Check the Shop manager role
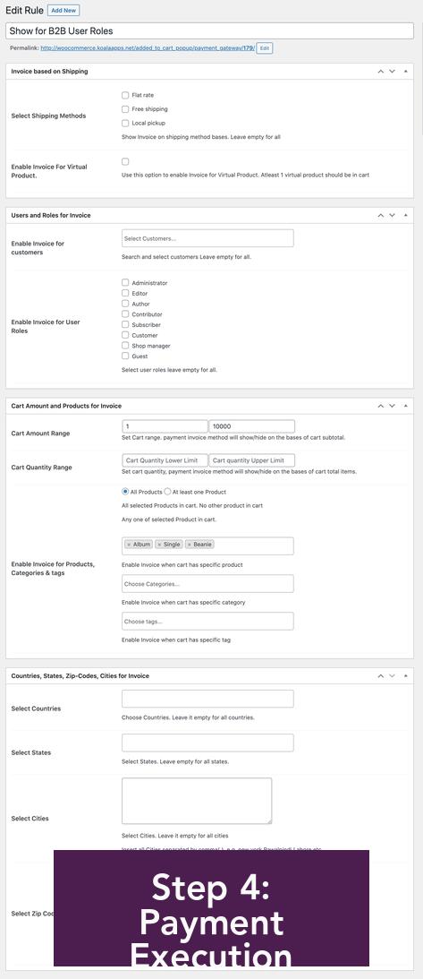The image size is (423, 979). [125, 345]
